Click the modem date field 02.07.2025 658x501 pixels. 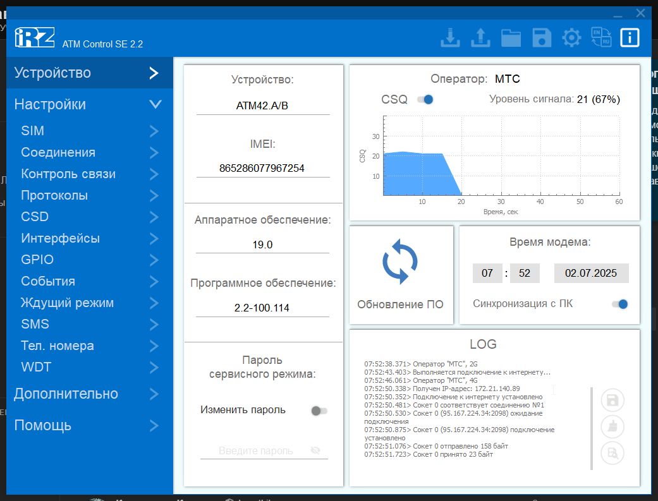pyautogui.click(x=591, y=273)
